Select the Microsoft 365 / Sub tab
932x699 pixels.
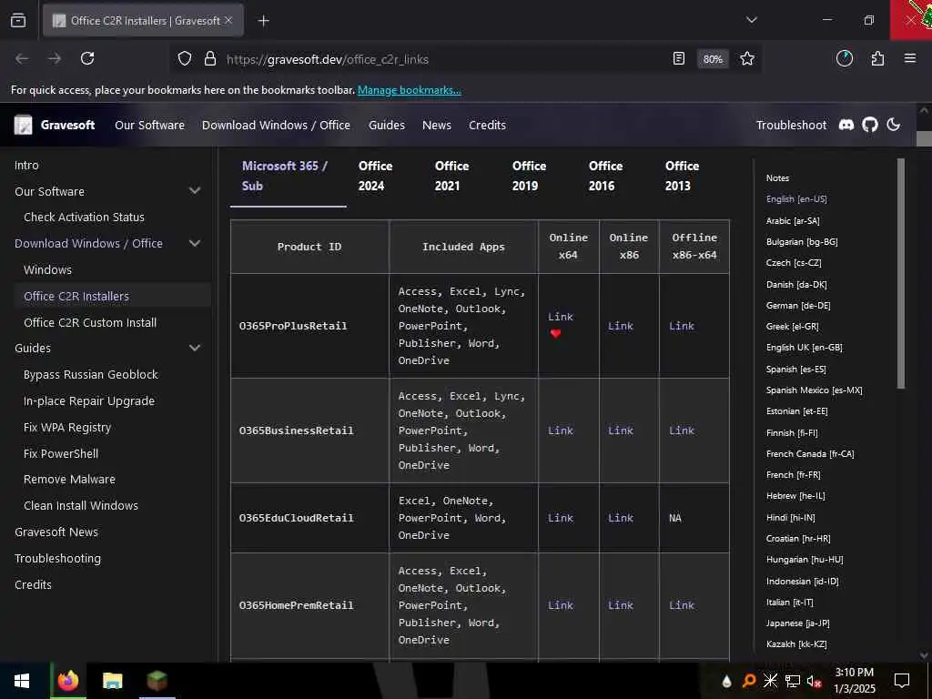(289, 176)
